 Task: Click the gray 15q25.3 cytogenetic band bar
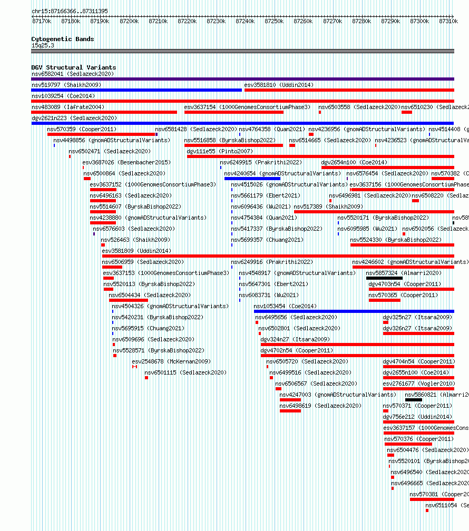(x=242, y=52)
